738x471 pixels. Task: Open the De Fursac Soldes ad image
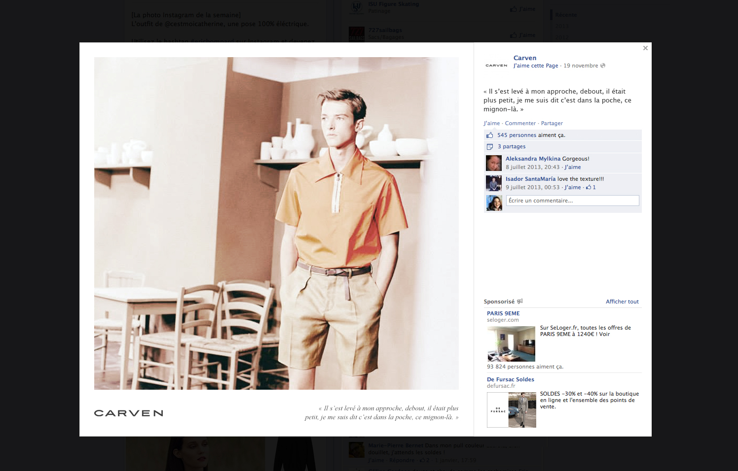tap(512, 410)
